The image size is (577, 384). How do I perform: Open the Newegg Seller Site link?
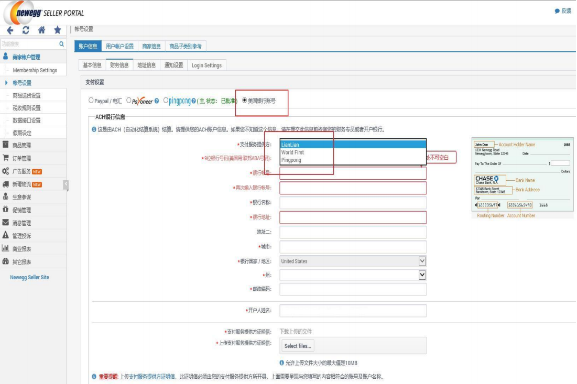tap(29, 277)
